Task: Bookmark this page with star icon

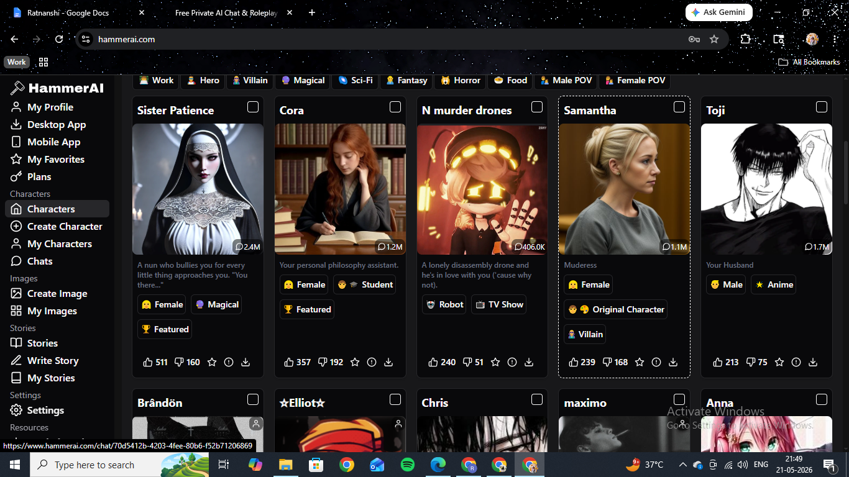Action: click(714, 39)
